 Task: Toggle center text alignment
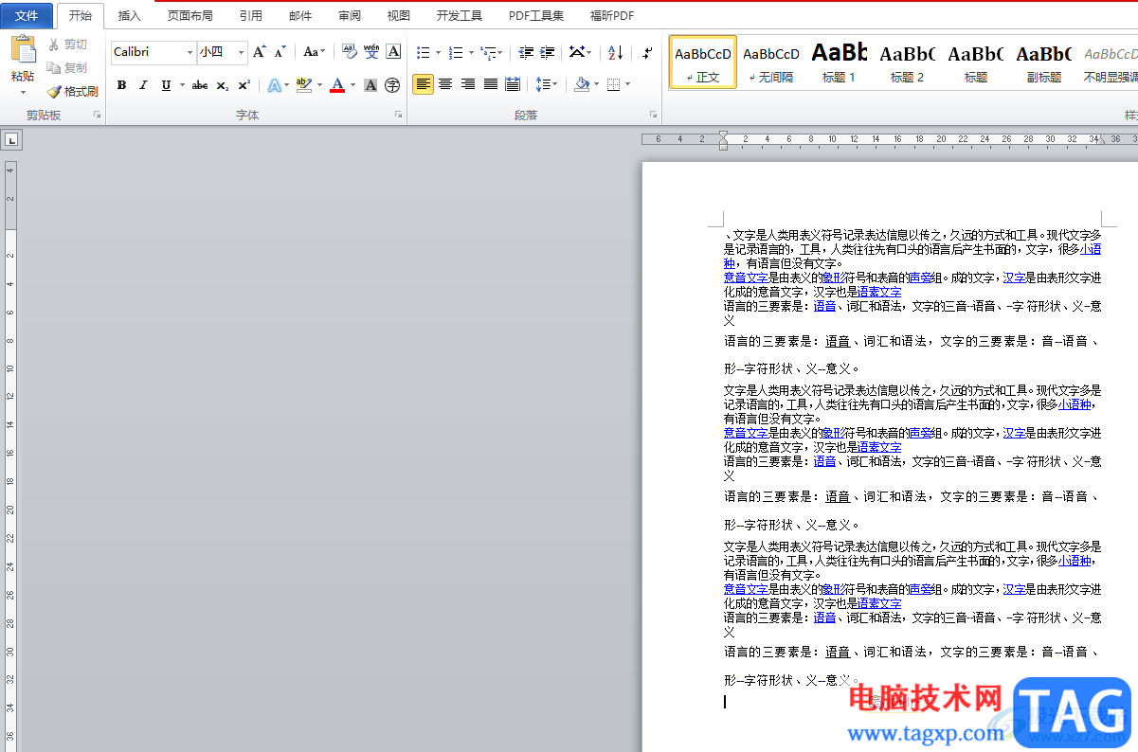[x=445, y=85]
